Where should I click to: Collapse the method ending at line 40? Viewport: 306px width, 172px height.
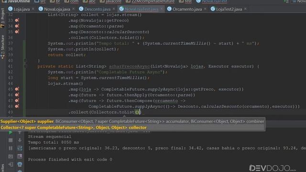25,61
